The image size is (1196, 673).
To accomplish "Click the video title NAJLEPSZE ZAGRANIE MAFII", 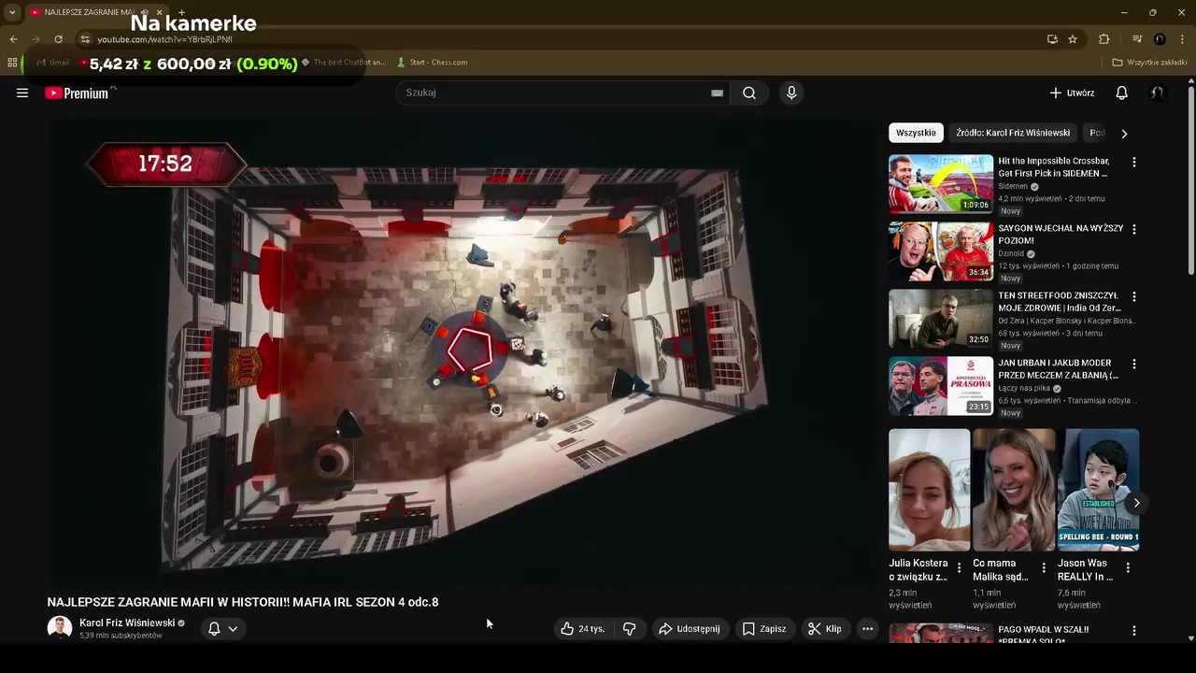I will click(243, 602).
